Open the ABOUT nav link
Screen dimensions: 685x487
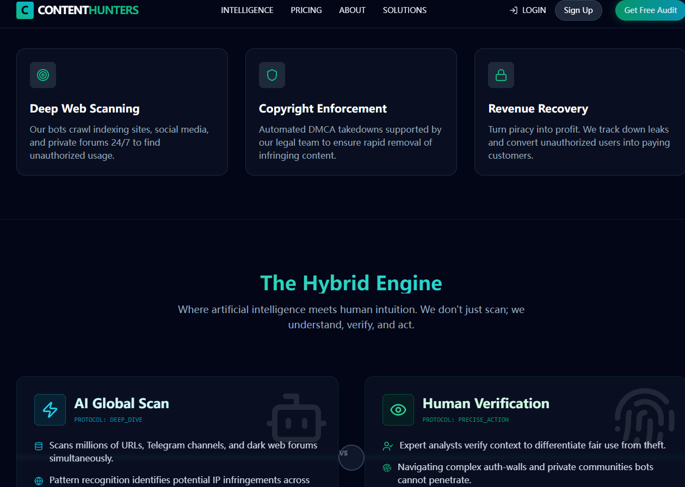tap(352, 10)
